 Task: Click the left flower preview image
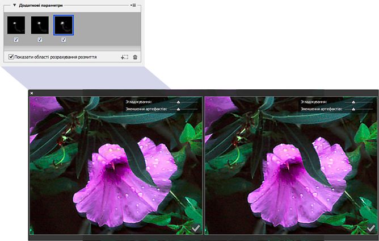(x=116, y=165)
